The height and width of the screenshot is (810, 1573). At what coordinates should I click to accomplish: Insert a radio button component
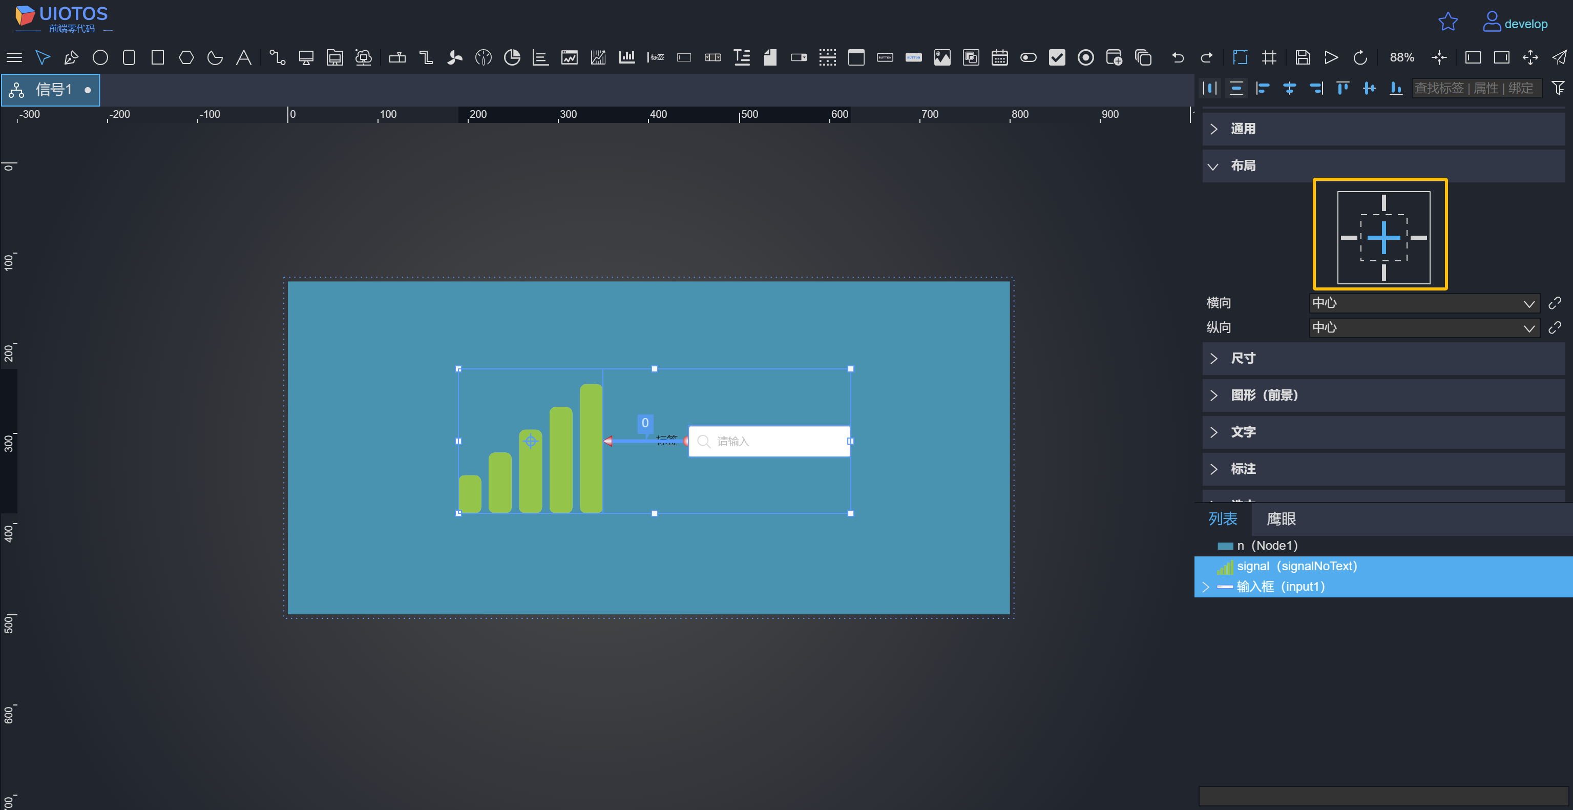[1086, 57]
